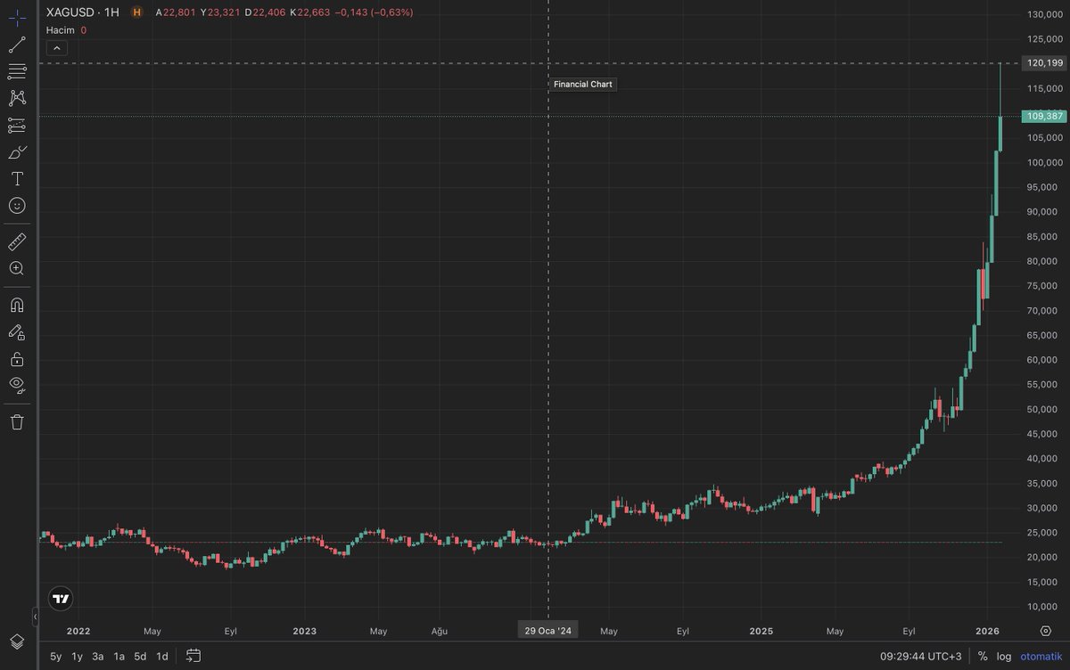Remove drawings with trash icon
The image size is (1070, 670).
pyautogui.click(x=17, y=421)
